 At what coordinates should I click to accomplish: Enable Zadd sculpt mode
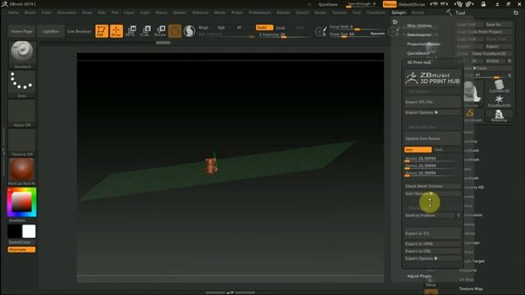pos(264,27)
